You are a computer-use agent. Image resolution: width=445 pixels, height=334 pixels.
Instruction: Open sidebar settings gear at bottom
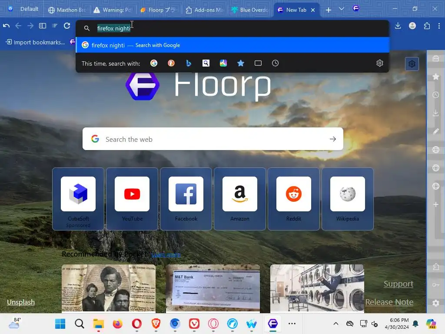pyautogui.click(x=435, y=303)
